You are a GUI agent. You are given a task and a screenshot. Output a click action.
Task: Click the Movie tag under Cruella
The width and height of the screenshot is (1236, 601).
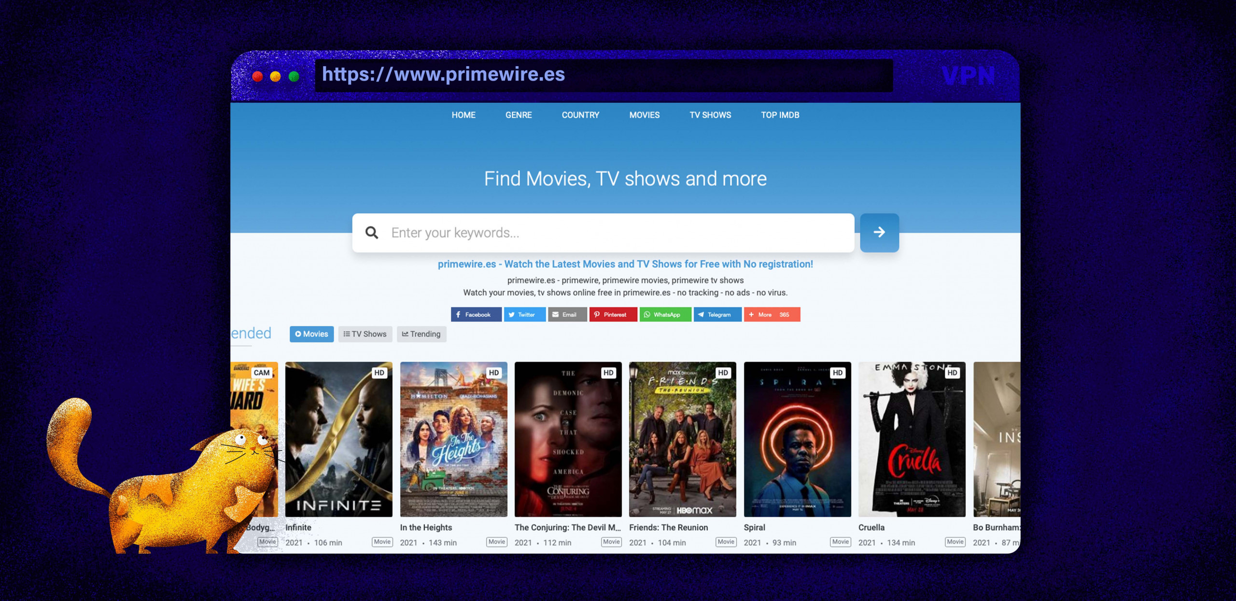pos(955,542)
